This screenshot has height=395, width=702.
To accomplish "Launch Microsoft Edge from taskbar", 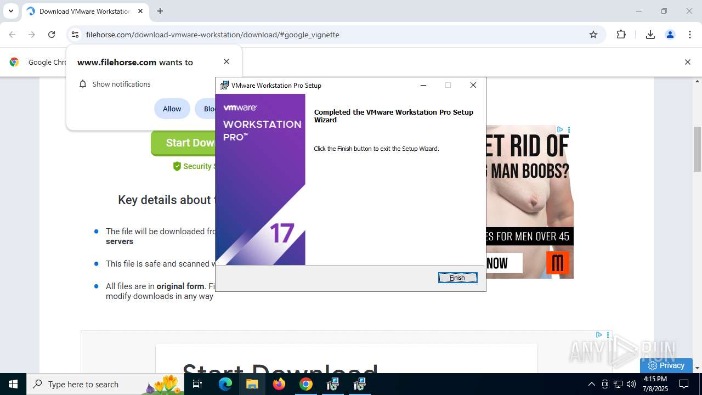I will [x=225, y=384].
